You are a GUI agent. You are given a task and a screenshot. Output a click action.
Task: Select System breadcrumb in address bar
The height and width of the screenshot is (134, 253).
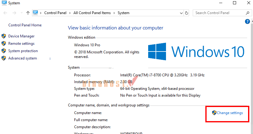(124, 13)
